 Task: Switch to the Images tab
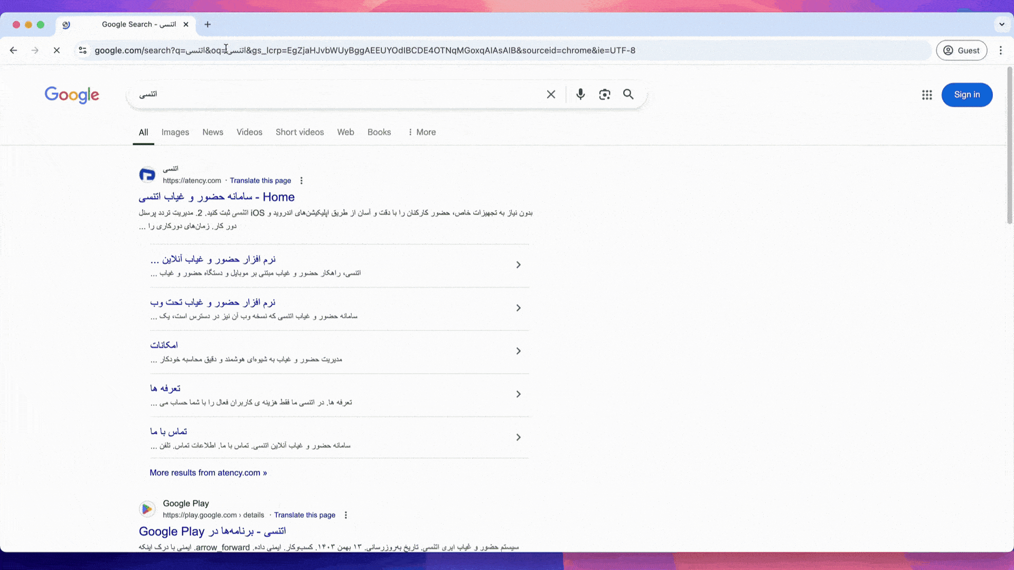175,132
